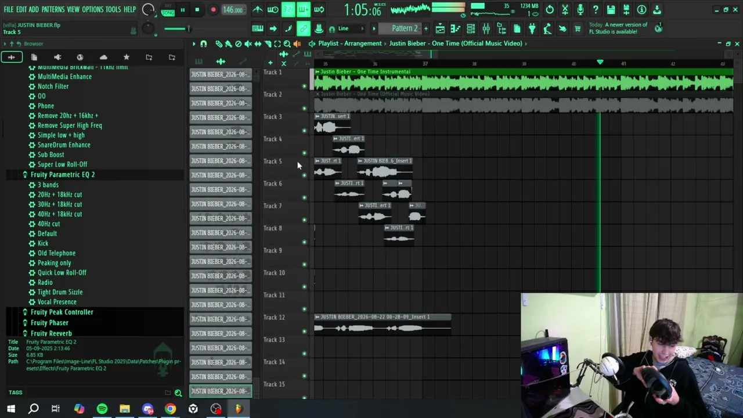Open the ADD menu
Screen dimensions: 743x418
(x=34, y=10)
